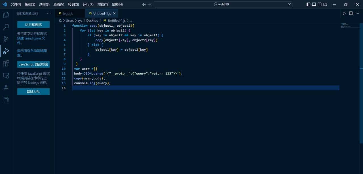Open the 终端 menu

click(102, 4)
